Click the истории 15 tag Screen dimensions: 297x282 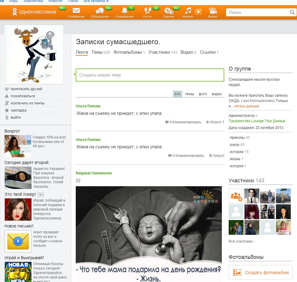pos(239,152)
